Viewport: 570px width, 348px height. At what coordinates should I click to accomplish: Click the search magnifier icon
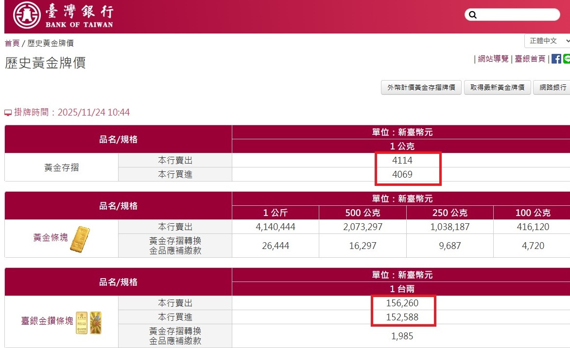(473, 15)
